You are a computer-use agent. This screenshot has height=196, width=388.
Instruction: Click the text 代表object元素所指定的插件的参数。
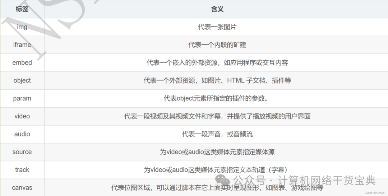(216, 98)
